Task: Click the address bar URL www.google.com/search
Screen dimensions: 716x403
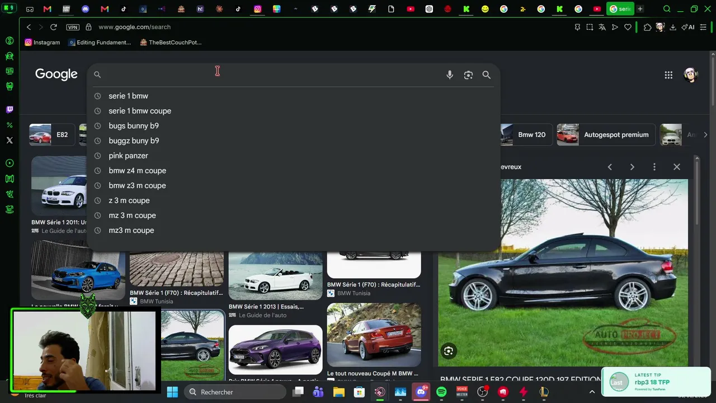Action: point(134,27)
